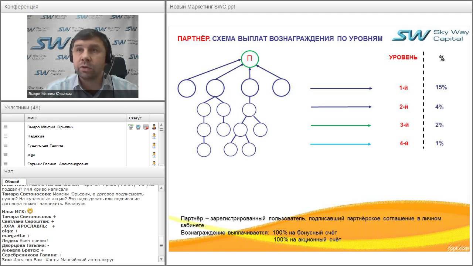Click the 4% value on the slide
This screenshot has height=266, width=473.
pos(439,107)
